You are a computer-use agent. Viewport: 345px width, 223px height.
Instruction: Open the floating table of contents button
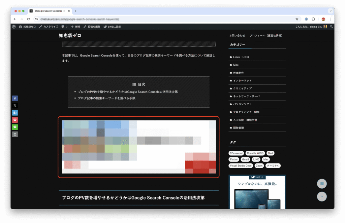click(x=322, y=184)
